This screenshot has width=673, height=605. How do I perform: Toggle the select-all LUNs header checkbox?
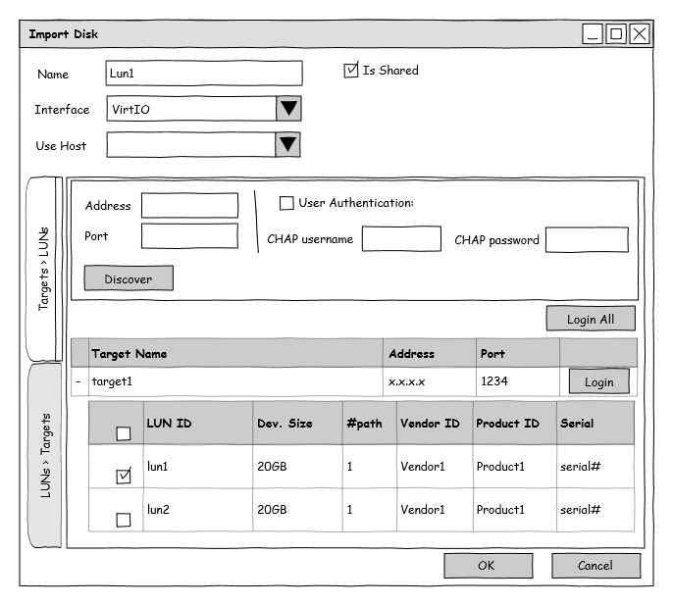[124, 433]
